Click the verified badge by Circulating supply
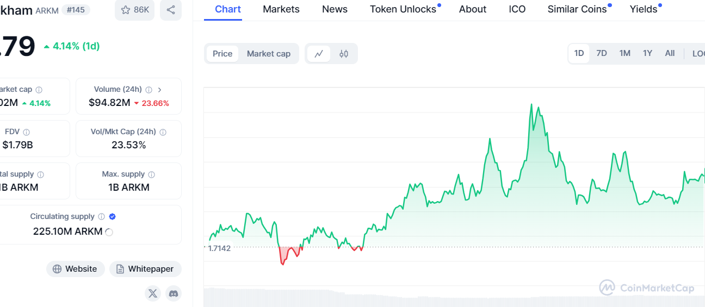The height and width of the screenshot is (307, 705). tap(112, 216)
